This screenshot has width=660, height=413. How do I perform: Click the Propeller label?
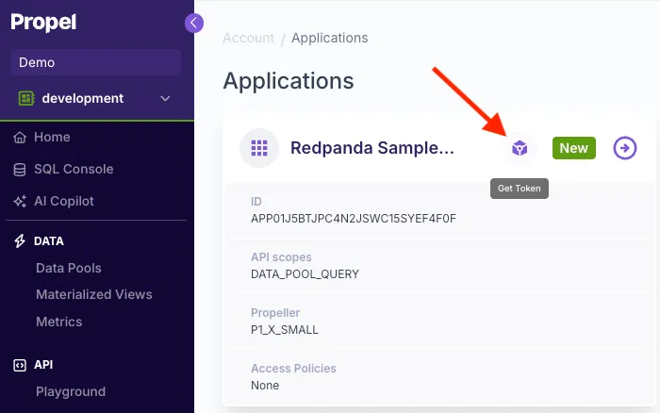pos(275,313)
